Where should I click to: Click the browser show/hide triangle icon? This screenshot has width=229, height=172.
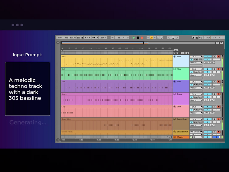58,42
